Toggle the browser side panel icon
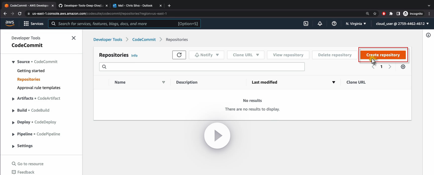This screenshot has height=175, width=434. (398, 14)
